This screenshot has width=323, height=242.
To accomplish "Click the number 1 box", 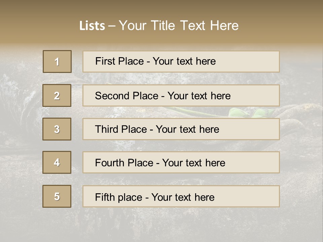I will 57,62.
